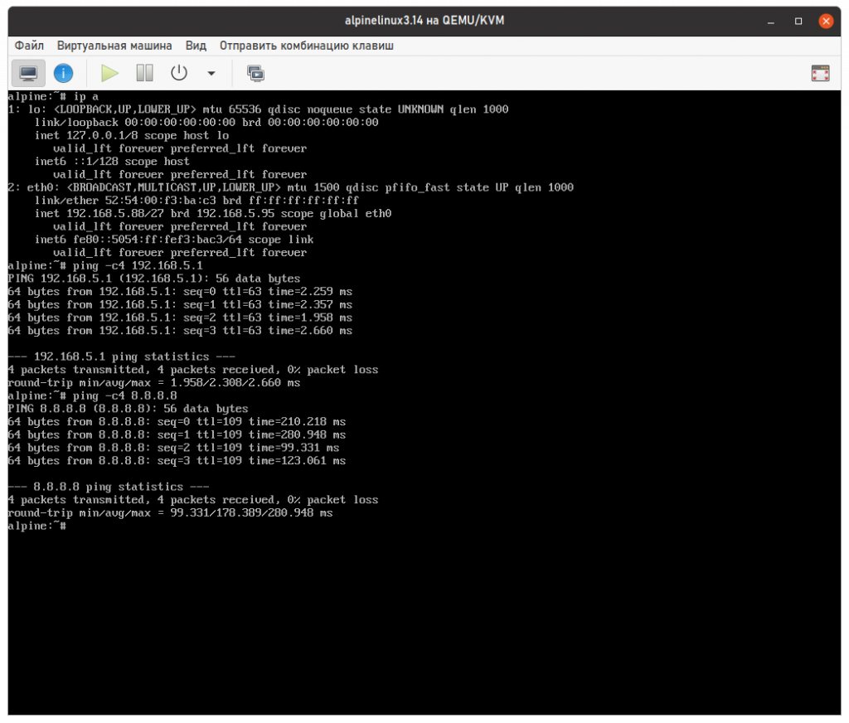Minimize the alpinelinux3.14 window
Screen dimensions: 849x723
(x=770, y=21)
